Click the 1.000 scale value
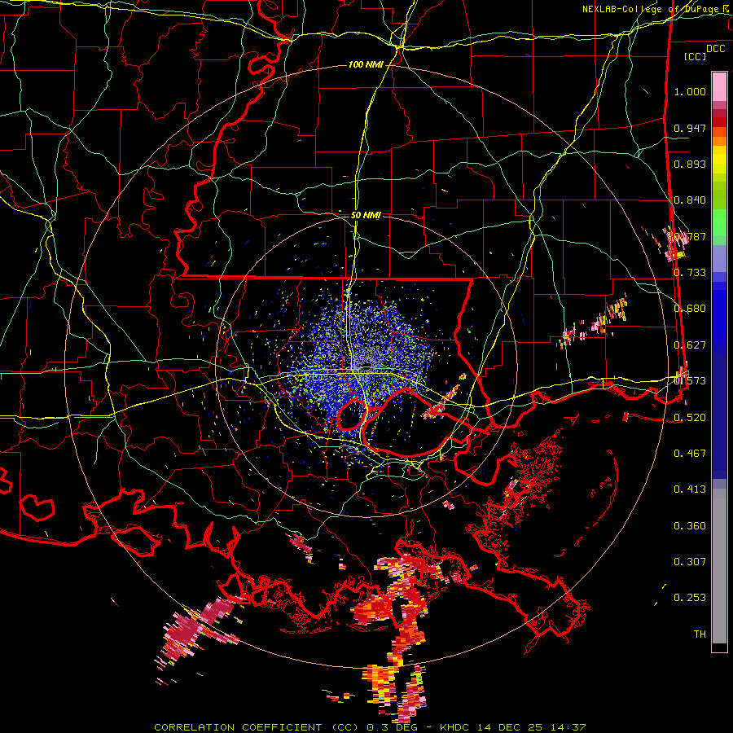 coord(690,91)
